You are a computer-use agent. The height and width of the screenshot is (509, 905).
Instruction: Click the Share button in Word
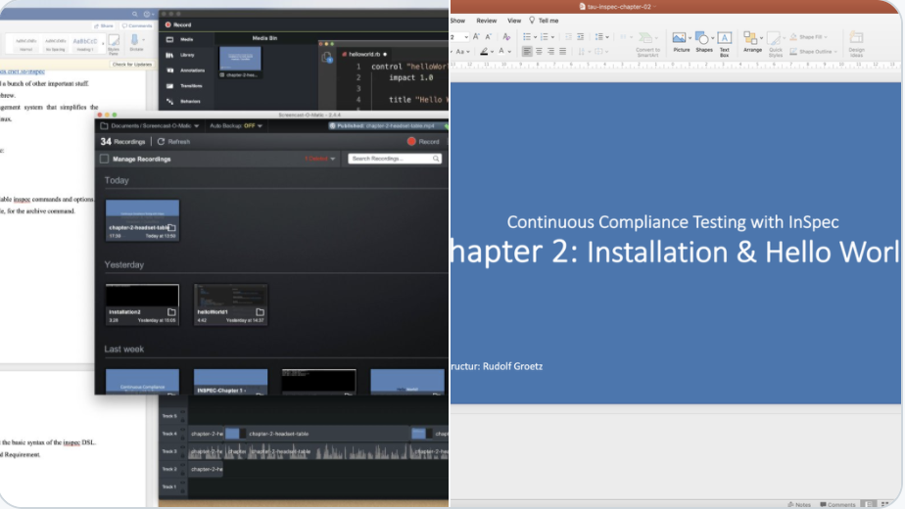(x=104, y=26)
